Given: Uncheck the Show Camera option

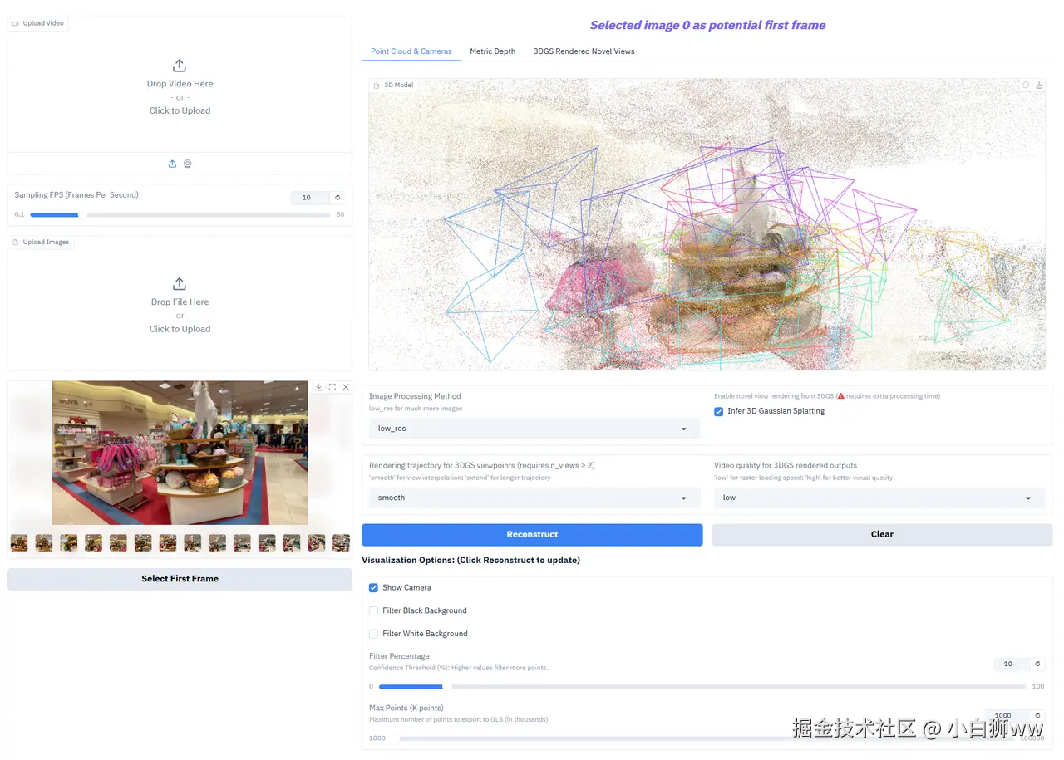Looking at the screenshot, I should [x=373, y=587].
